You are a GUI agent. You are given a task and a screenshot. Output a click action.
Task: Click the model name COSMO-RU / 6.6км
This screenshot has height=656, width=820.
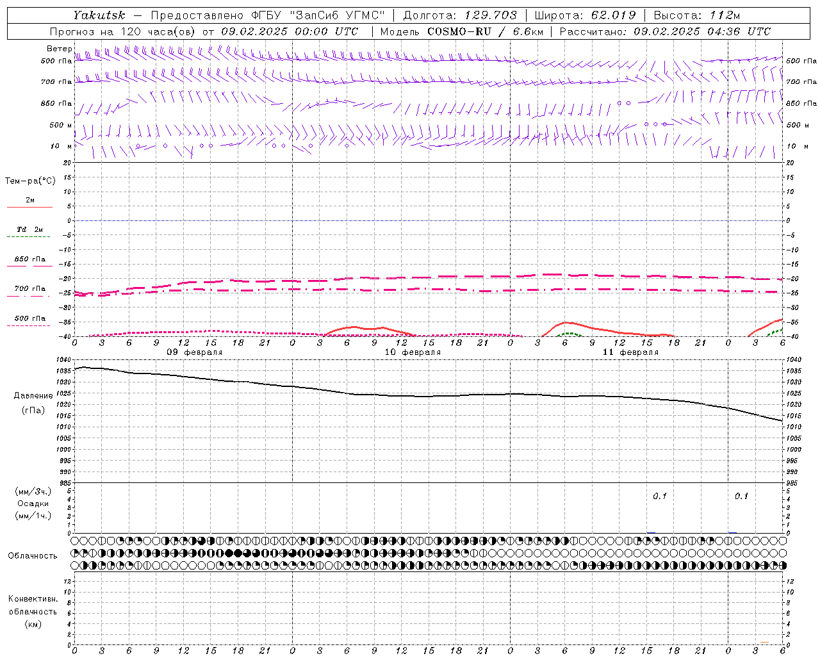[485, 31]
